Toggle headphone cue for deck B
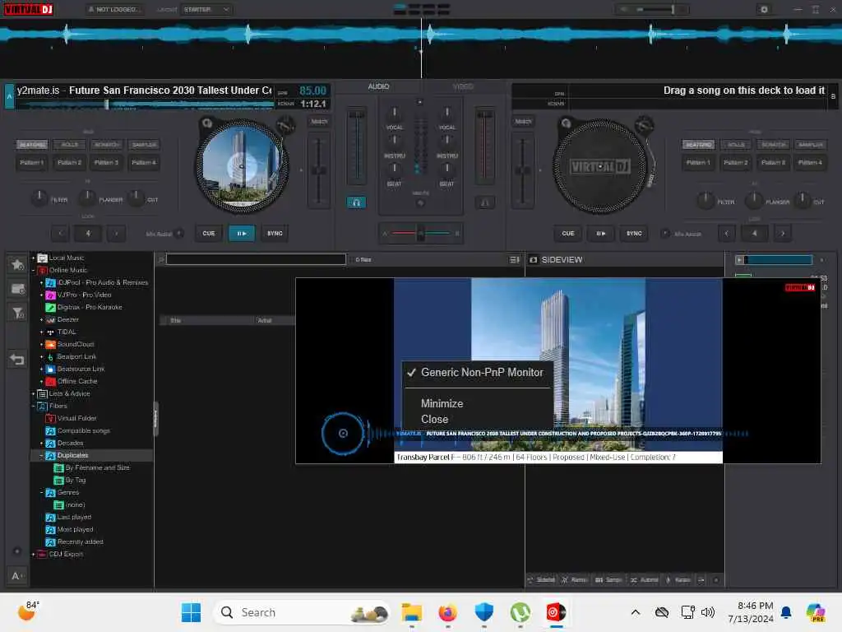This screenshot has width=842, height=632. [x=485, y=202]
